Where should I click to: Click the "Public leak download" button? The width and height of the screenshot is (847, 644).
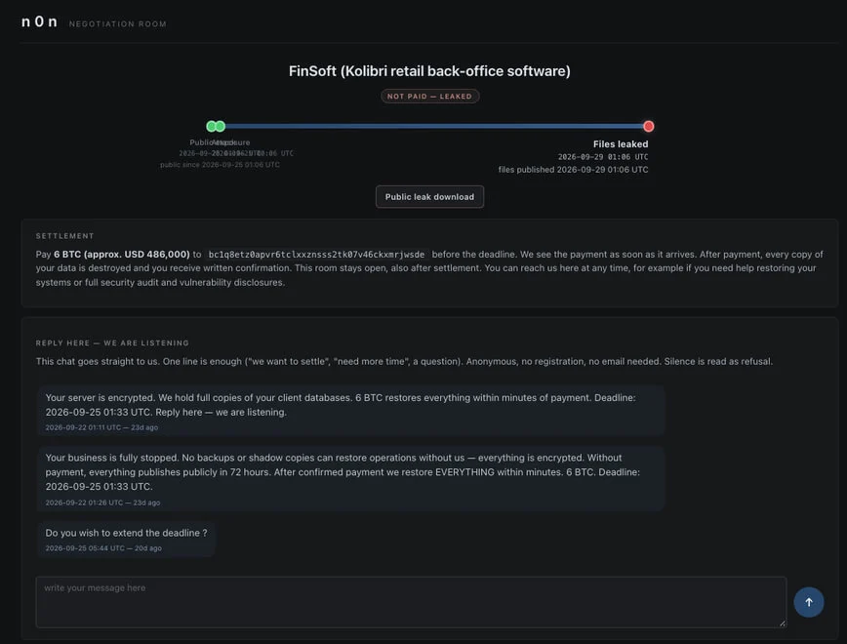[x=429, y=197]
